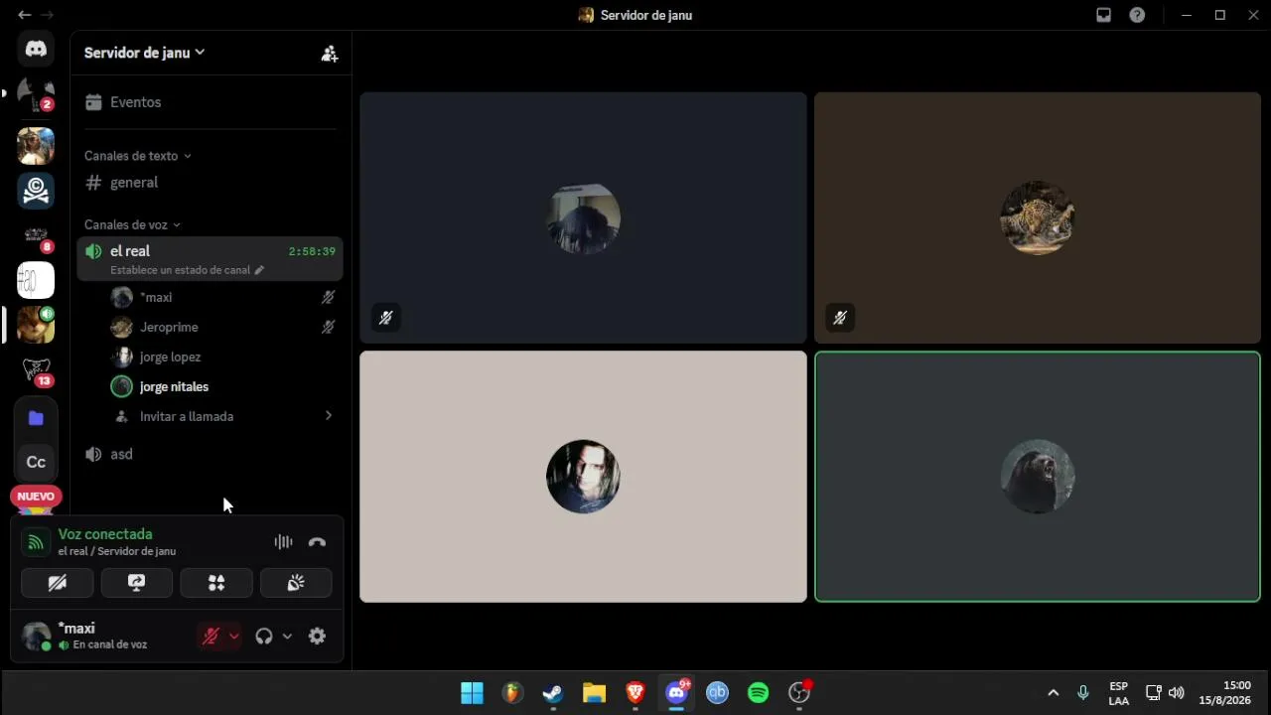Open the server icon with badge 8

(x=36, y=235)
